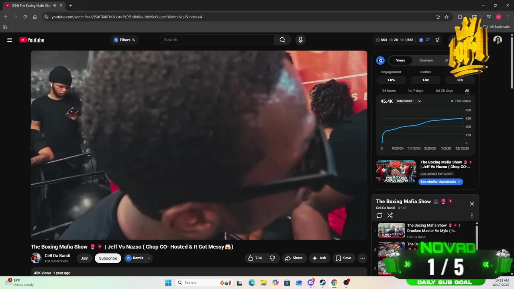Toggle playlist shuffle
The height and width of the screenshot is (289, 514).
click(x=390, y=216)
